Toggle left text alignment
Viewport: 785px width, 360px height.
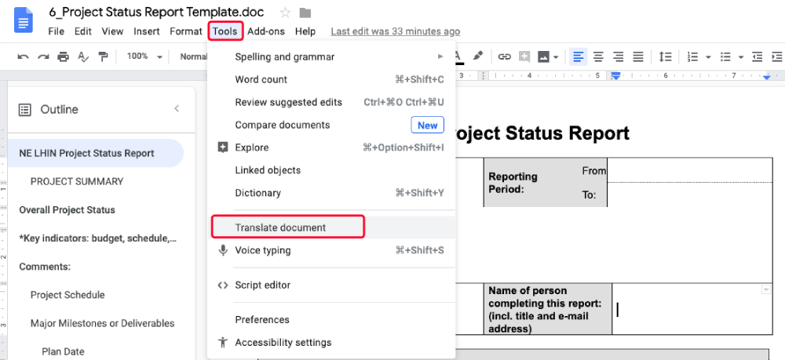579,56
